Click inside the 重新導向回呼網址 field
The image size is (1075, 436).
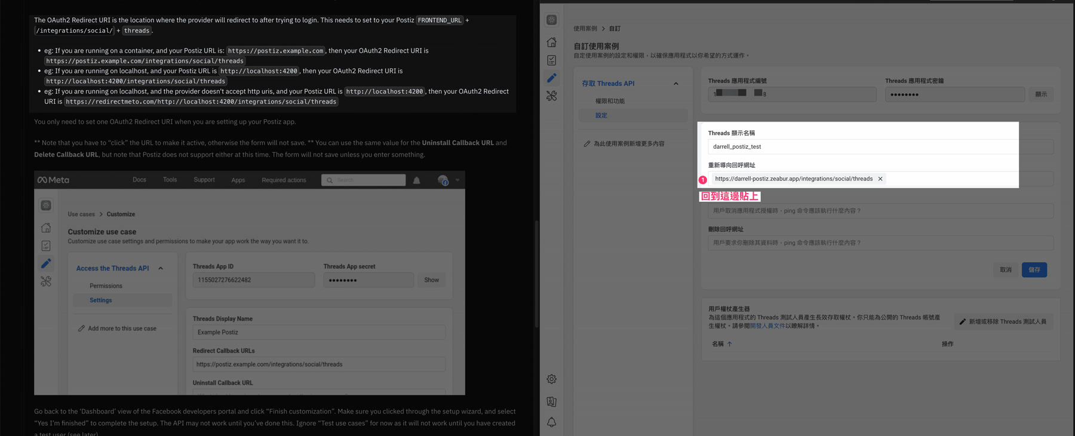880,179
